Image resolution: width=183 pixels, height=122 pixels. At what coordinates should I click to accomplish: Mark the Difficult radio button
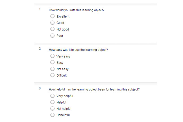pos(53,75)
